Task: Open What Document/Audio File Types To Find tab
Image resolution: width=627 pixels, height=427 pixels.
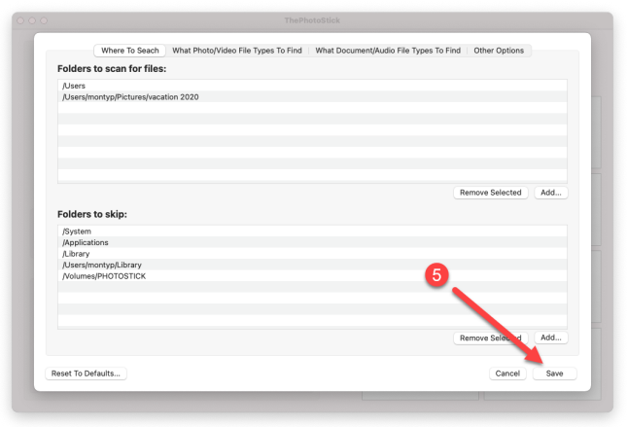Action: coord(388,51)
